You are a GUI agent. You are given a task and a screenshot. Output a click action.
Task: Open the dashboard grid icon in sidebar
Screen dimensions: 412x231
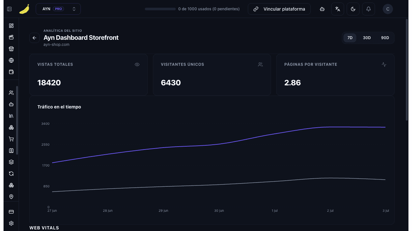point(11,26)
